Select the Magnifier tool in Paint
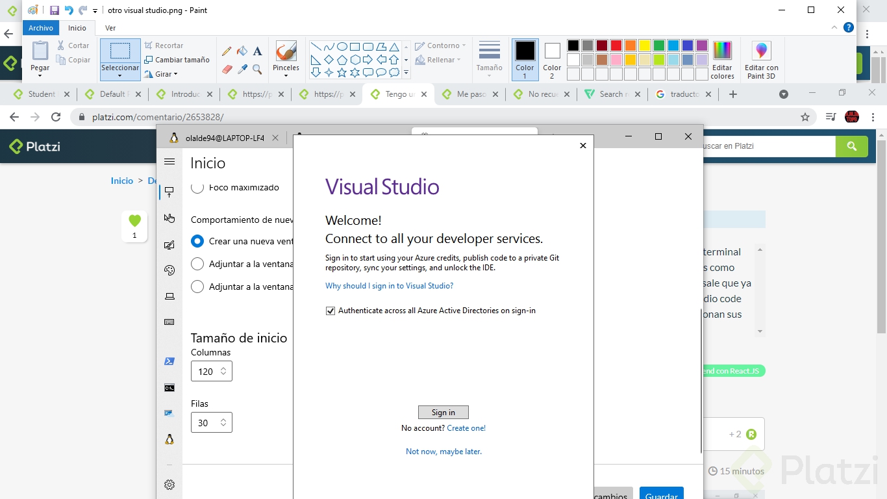The height and width of the screenshot is (499, 887). [x=257, y=69]
